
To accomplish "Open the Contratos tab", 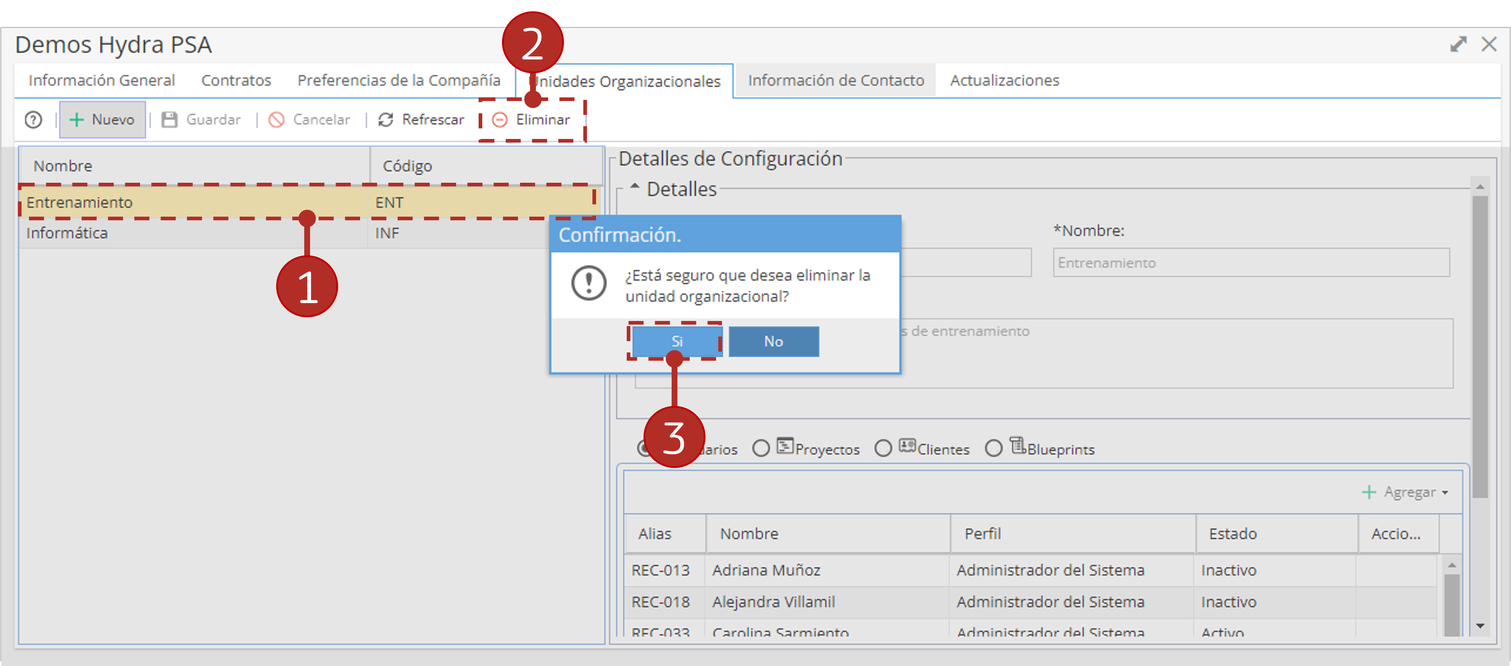I will pyautogui.click(x=236, y=80).
